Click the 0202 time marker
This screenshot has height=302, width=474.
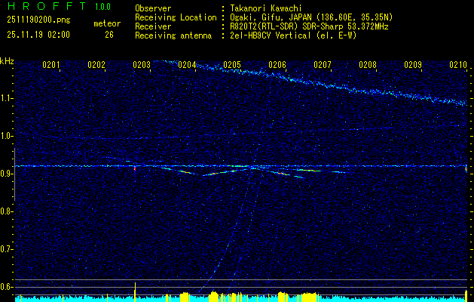pos(96,65)
